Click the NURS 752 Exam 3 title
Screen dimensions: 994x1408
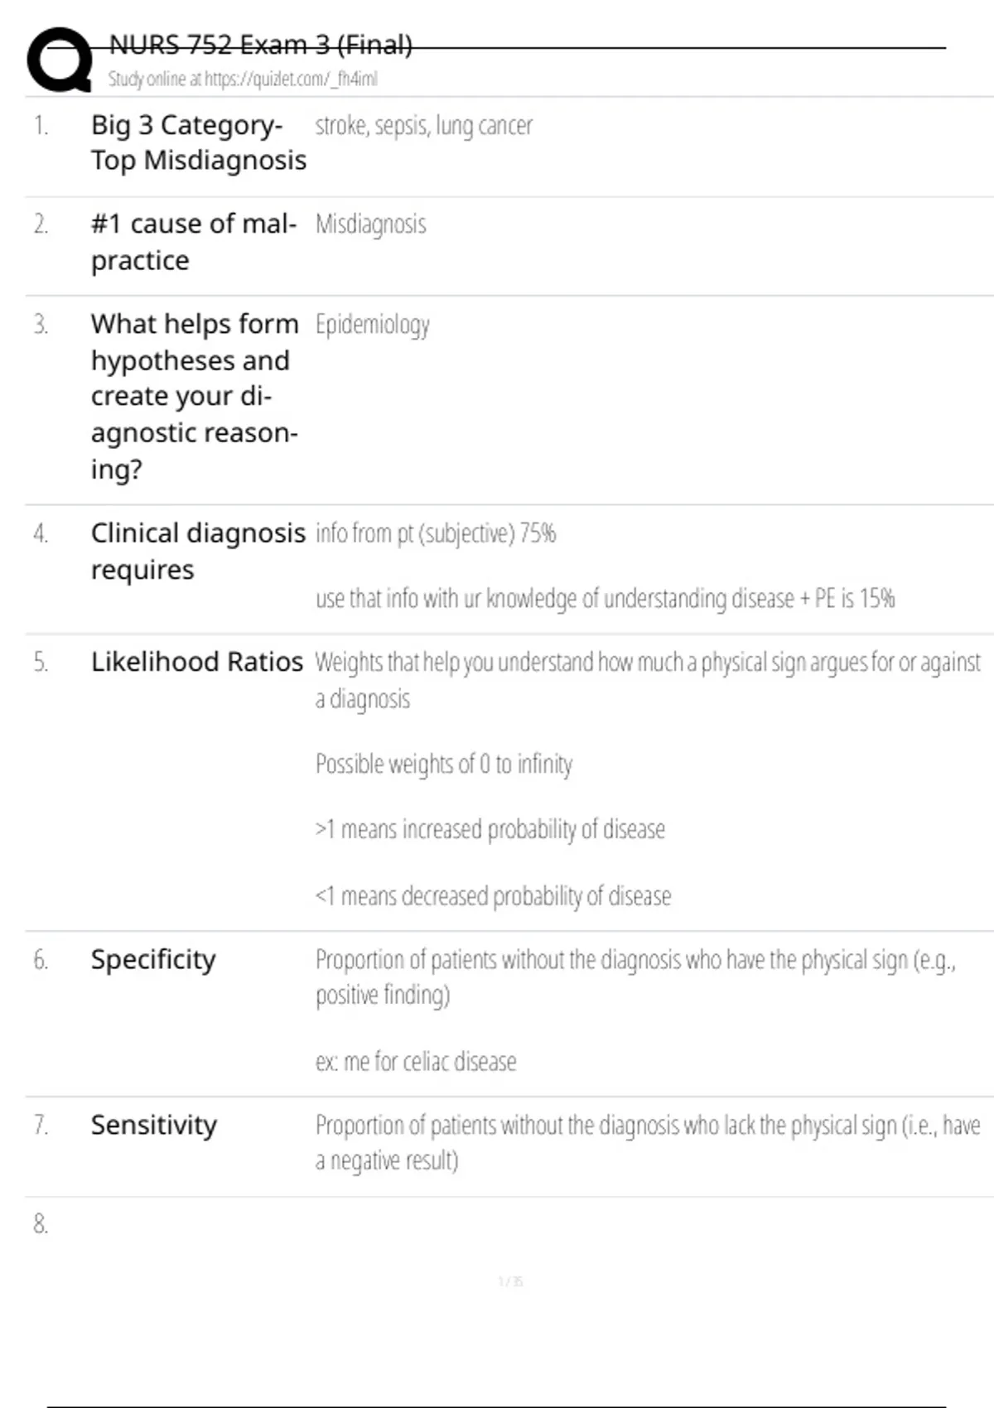coord(260,45)
